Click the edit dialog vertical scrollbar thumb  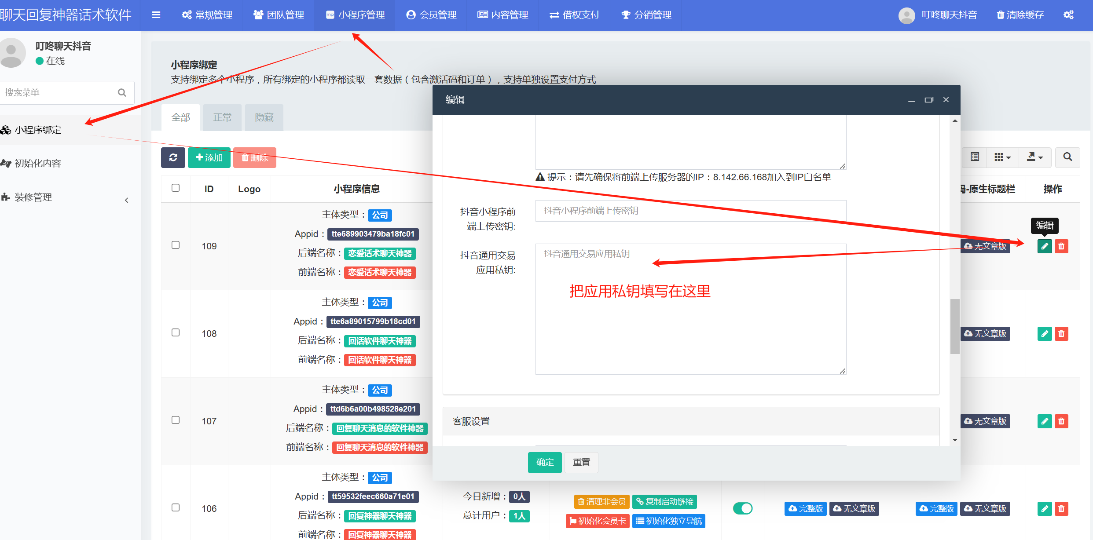[x=955, y=326]
